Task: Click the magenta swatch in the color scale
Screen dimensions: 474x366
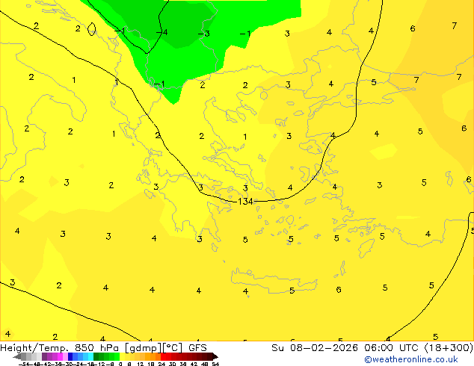Action: click(60, 356)
